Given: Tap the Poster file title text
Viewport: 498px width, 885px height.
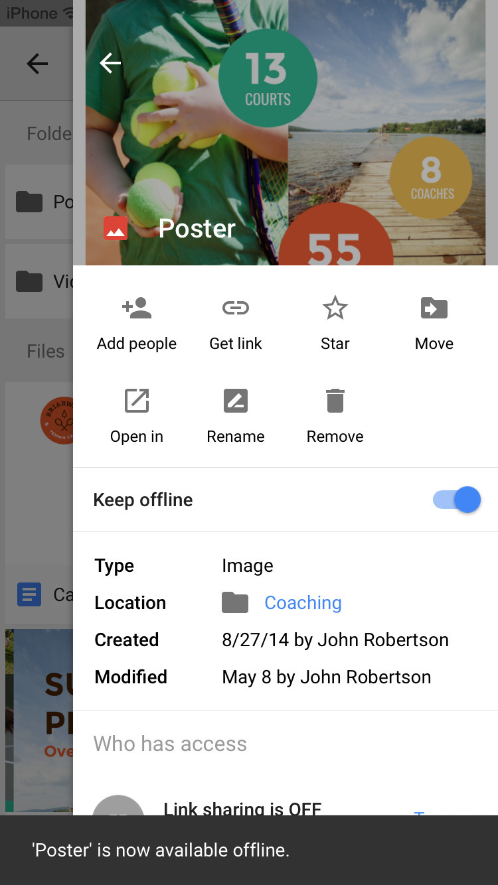Looking at the screenshot, I should (x=197, y=229).
